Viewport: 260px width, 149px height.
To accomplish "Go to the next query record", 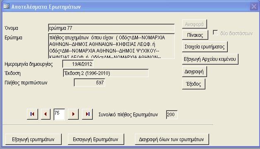I will (x=73, y=114).
